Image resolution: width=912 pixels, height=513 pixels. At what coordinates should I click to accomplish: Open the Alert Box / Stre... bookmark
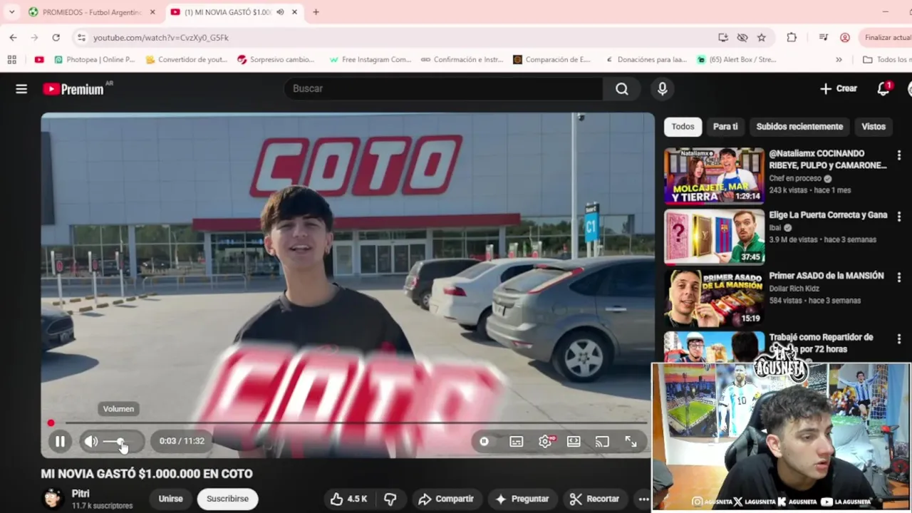tap(737, 60)
